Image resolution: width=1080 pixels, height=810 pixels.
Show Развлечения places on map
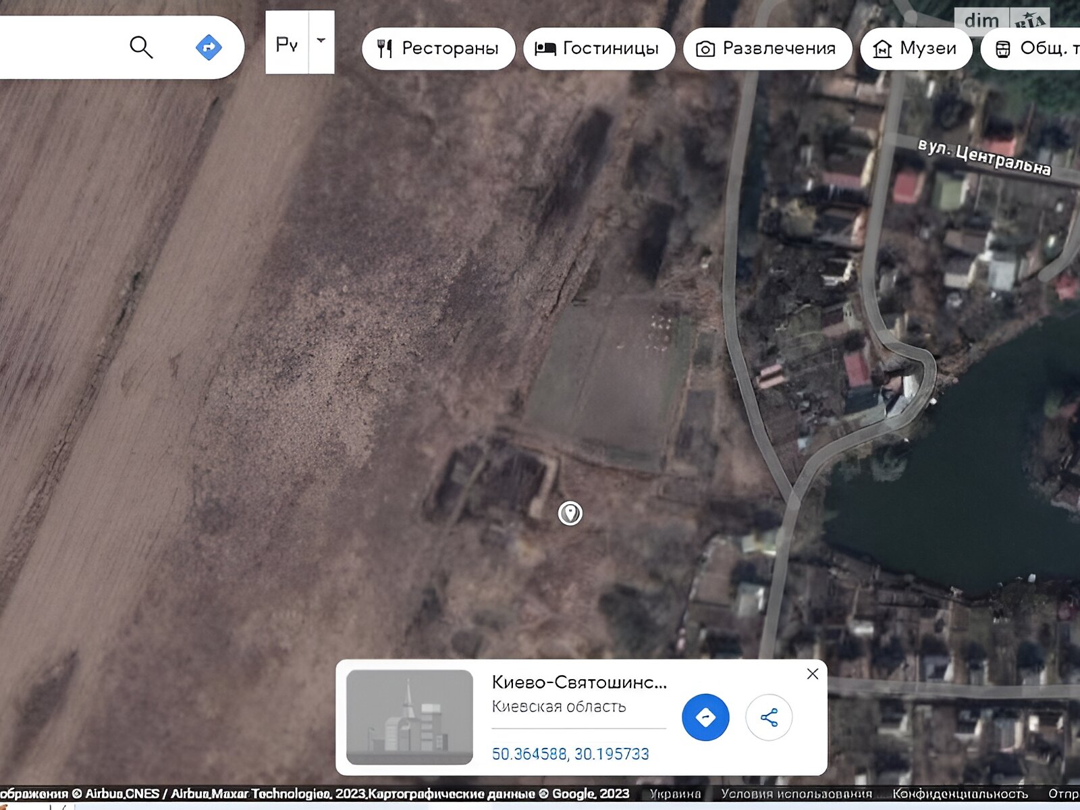(767, 49)
